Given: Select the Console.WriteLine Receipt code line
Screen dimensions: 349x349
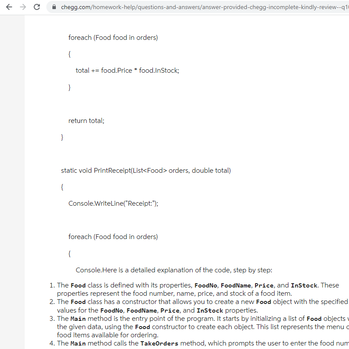Looking at the screenshot, I should [113, 203].
